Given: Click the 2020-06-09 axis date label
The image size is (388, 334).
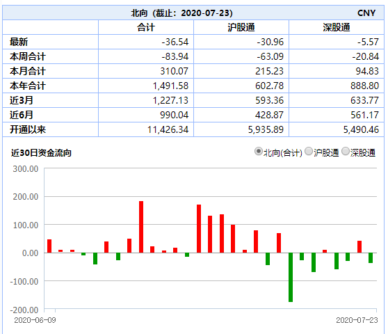Looking at the screenshot, I should pyautogui.click(x=35, y=320).
